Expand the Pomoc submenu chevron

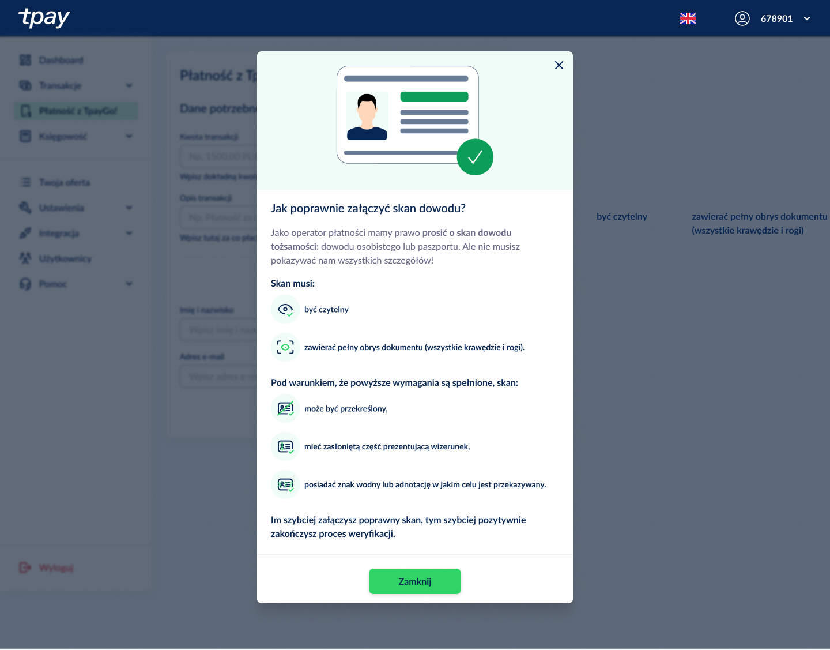tap(129, 284)
